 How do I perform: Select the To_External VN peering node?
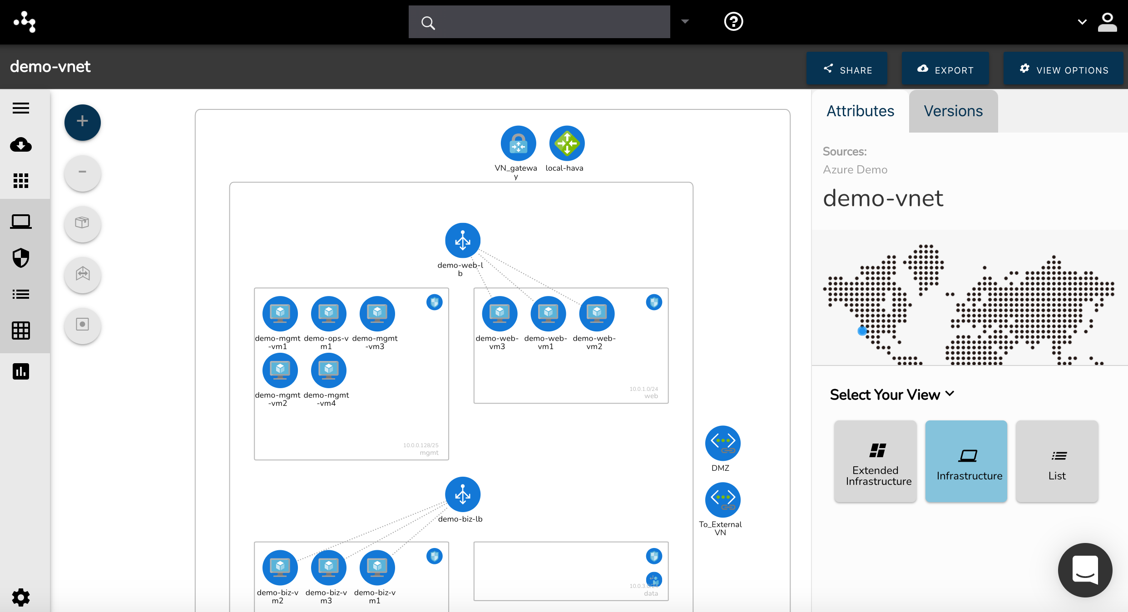click(x=723, y=500)
